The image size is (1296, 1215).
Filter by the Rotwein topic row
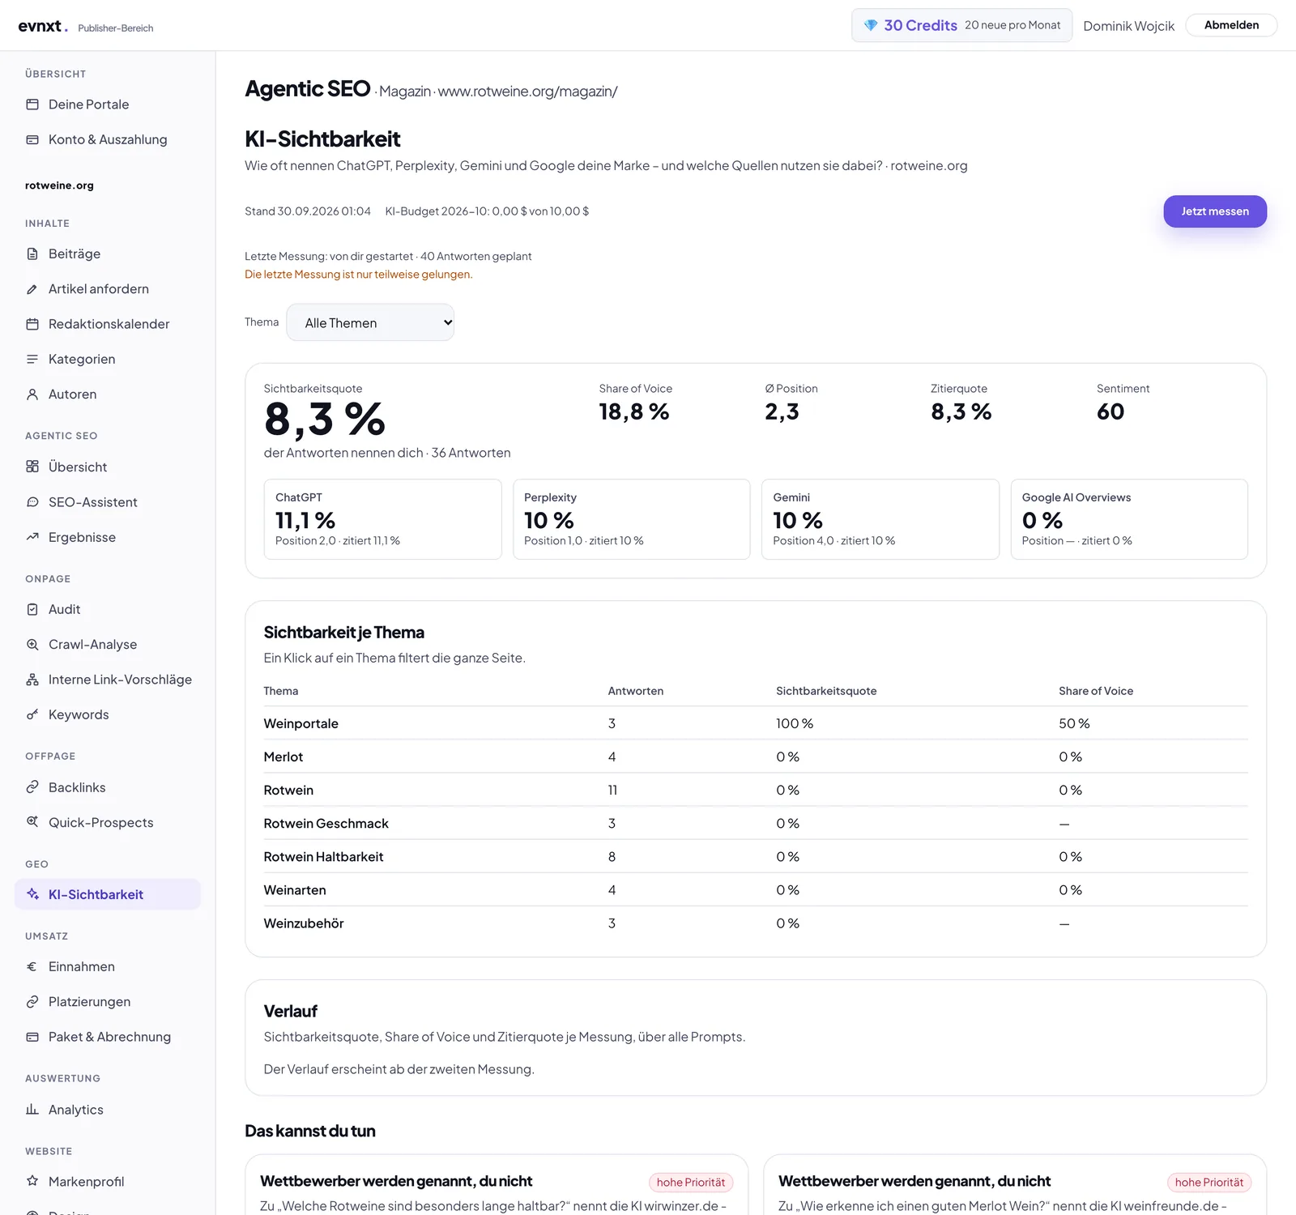click(x=755, y=790)
